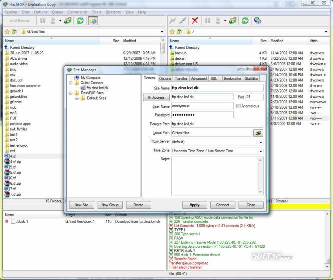This screenshot has height=280, width=333.
Task: Click the quick connect icon
Action: (x=183, y=21)
